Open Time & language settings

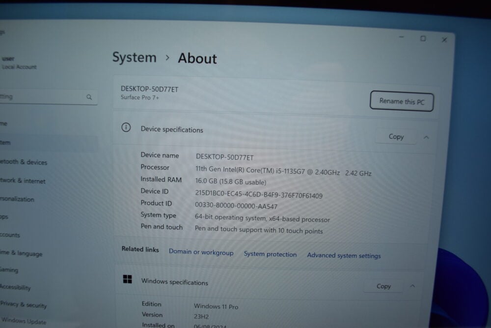[x=21, y=253]
